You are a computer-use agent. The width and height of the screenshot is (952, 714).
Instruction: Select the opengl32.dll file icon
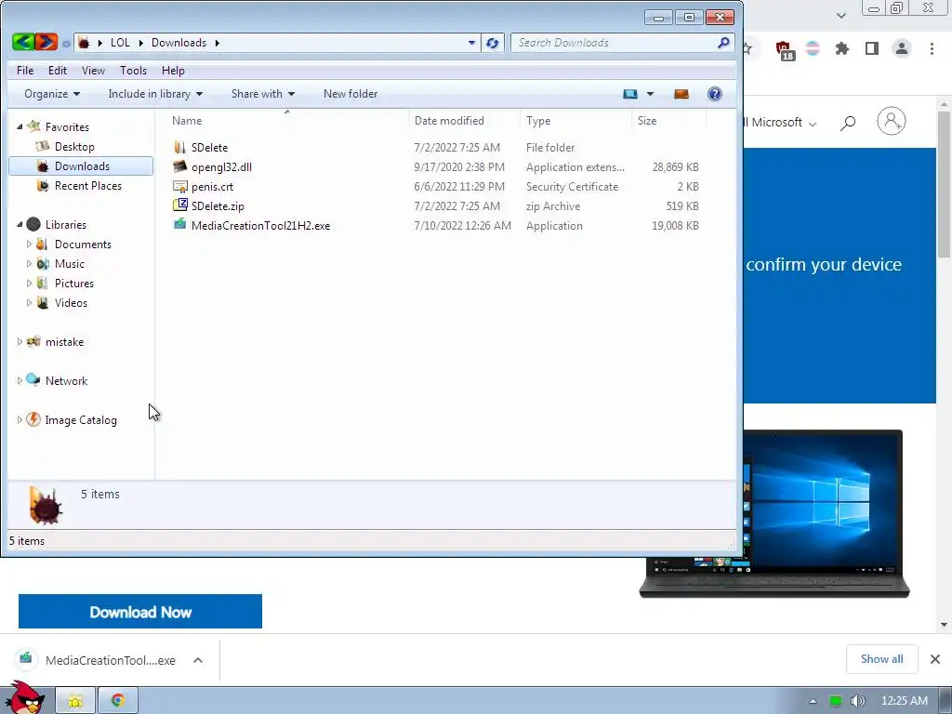coord(179,167)
